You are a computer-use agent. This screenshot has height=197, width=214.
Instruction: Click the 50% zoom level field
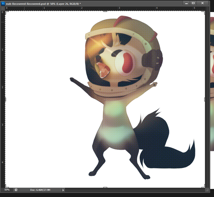tap(7, 190)
